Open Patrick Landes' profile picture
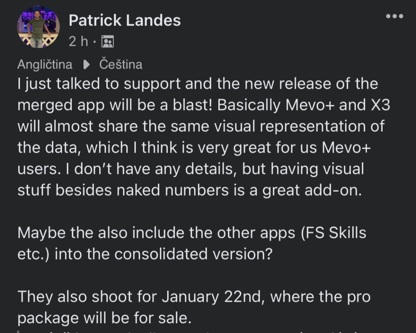 point(38,27)
